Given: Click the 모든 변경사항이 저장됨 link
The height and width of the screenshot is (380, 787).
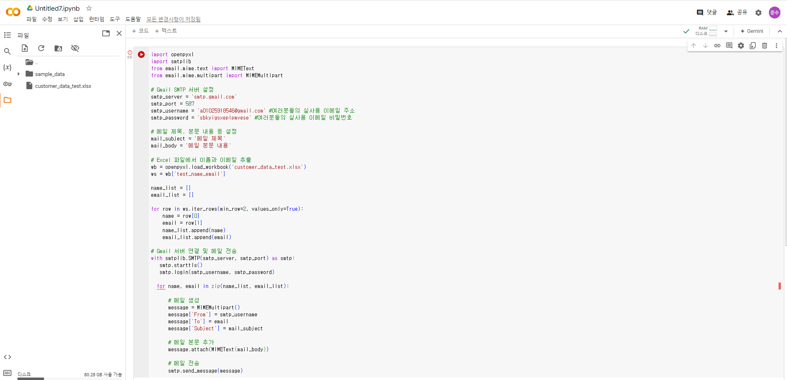Looking at the screenshot, I should pos(174,19).
